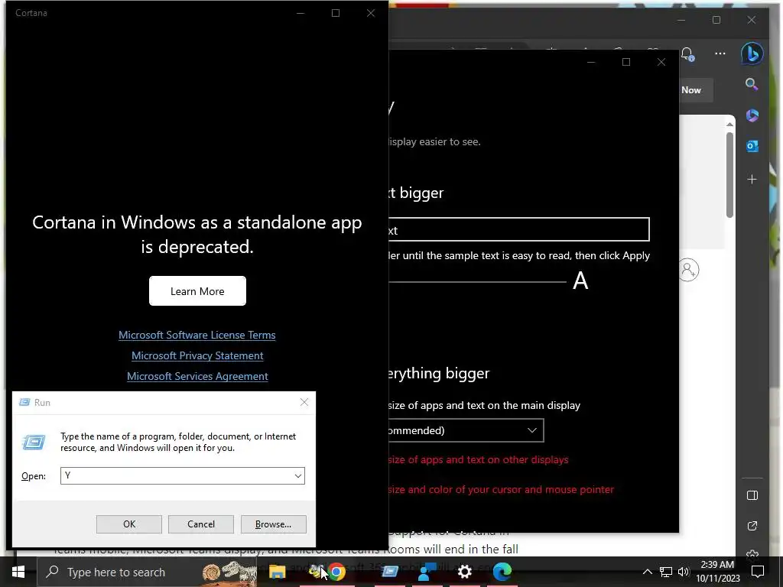Viewport: 783px width, 587px height.
Task: Open the scale dropdown ending in 'ommended)'
Action: pyautogui.click(x=466, y=430)
